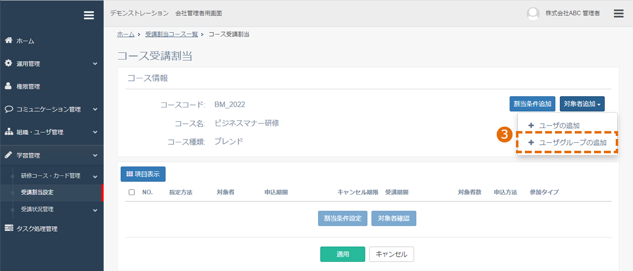Click the pencil icon for 学習管理
The height and width of the screenshot is (271, 633).
point(8,155)
